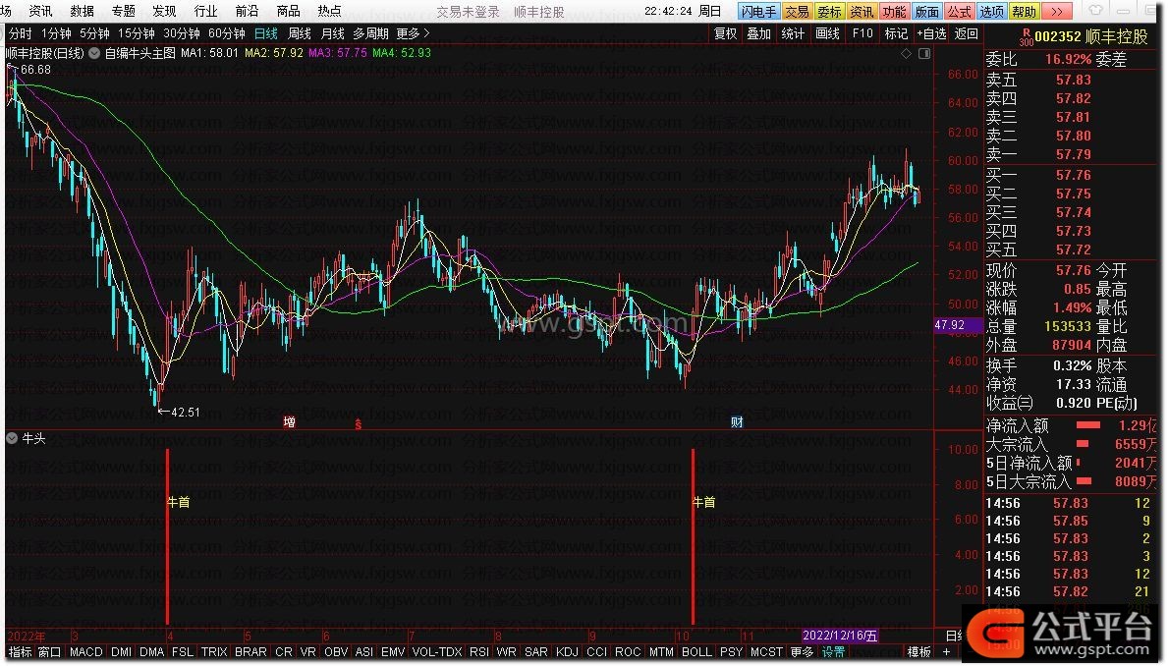This screenshot has height=666, width=1168.
Task: Open the 资讯 menu in top menu bar
Action: (x=40, y=11)
